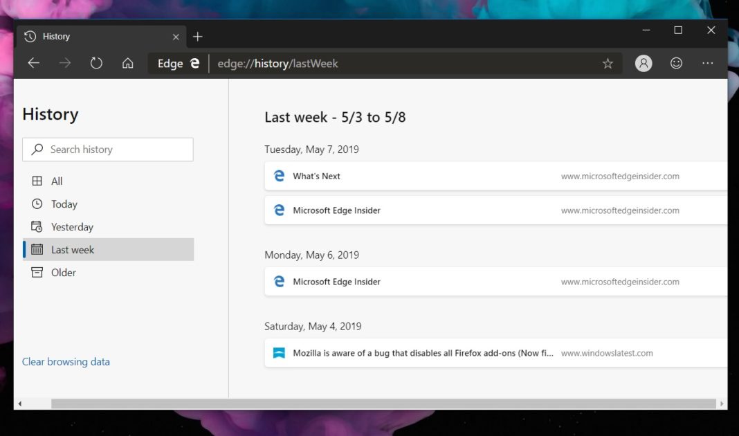Click the Back navigation arrow
This screenshot has width=739, height=436.
pyautogui.click(x=33, y=62)
